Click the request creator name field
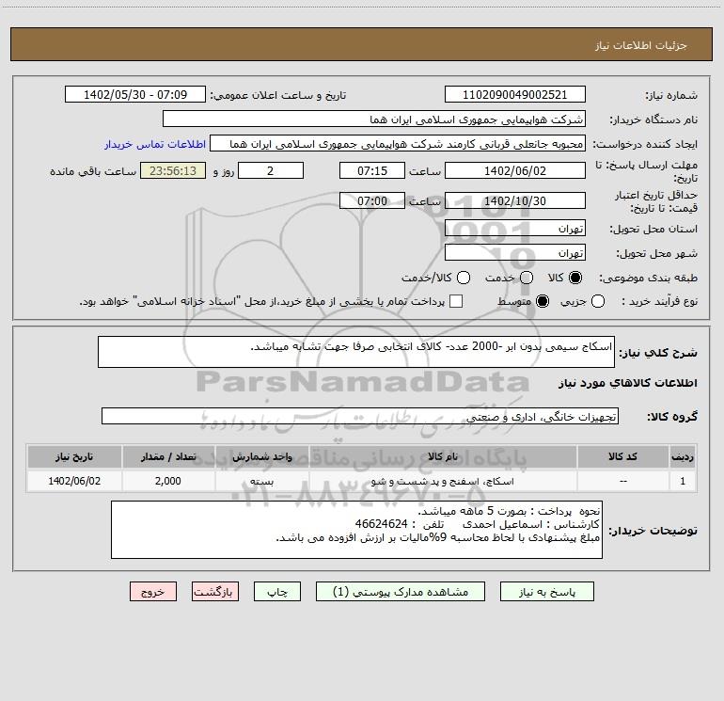 click(398, 143)
